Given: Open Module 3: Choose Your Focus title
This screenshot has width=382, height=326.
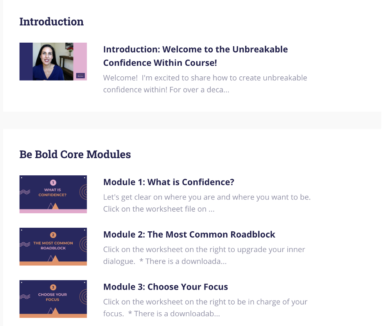Looking at the screenshot, I should 165,287.
